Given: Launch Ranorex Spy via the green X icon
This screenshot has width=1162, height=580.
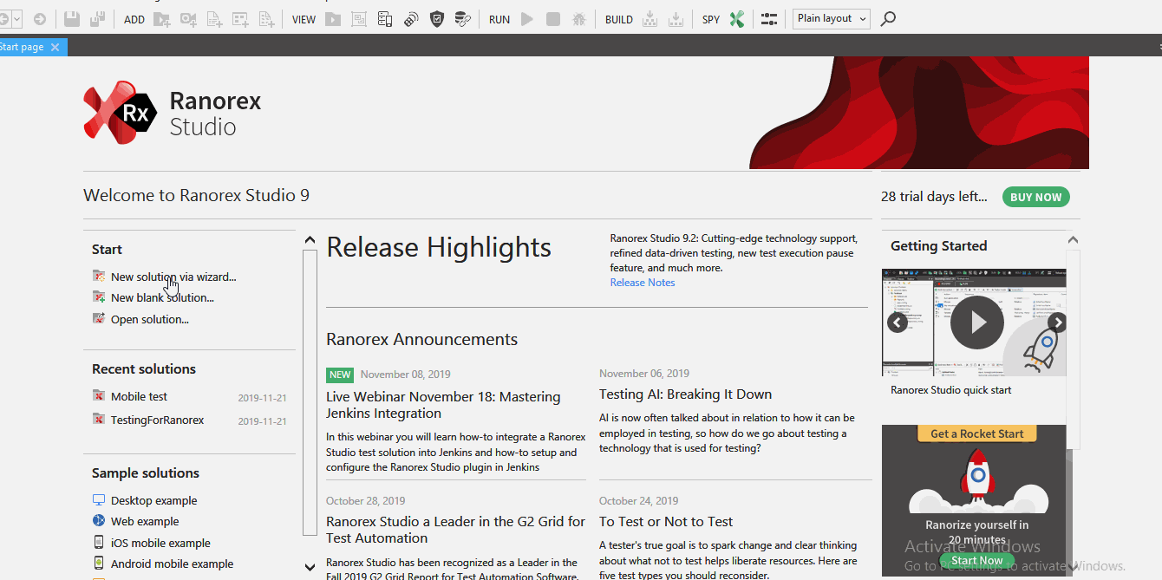Looking at the screenshot, I should click(x=737, y=19).
